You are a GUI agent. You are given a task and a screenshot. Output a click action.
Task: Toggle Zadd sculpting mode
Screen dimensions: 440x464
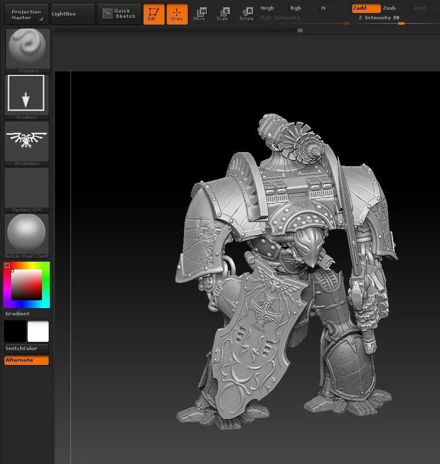pyautogui.click(x=366, y=8)
